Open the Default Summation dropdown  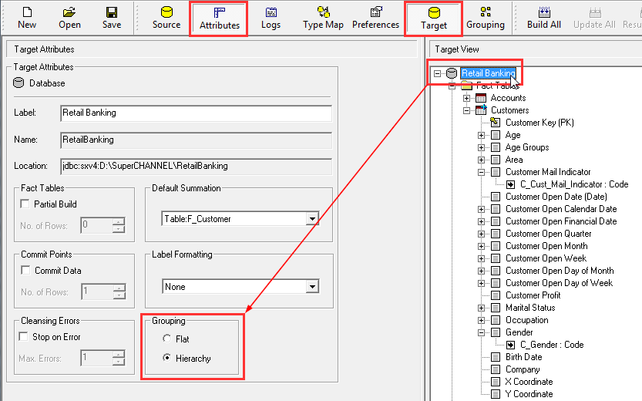(x=311, y=219)
